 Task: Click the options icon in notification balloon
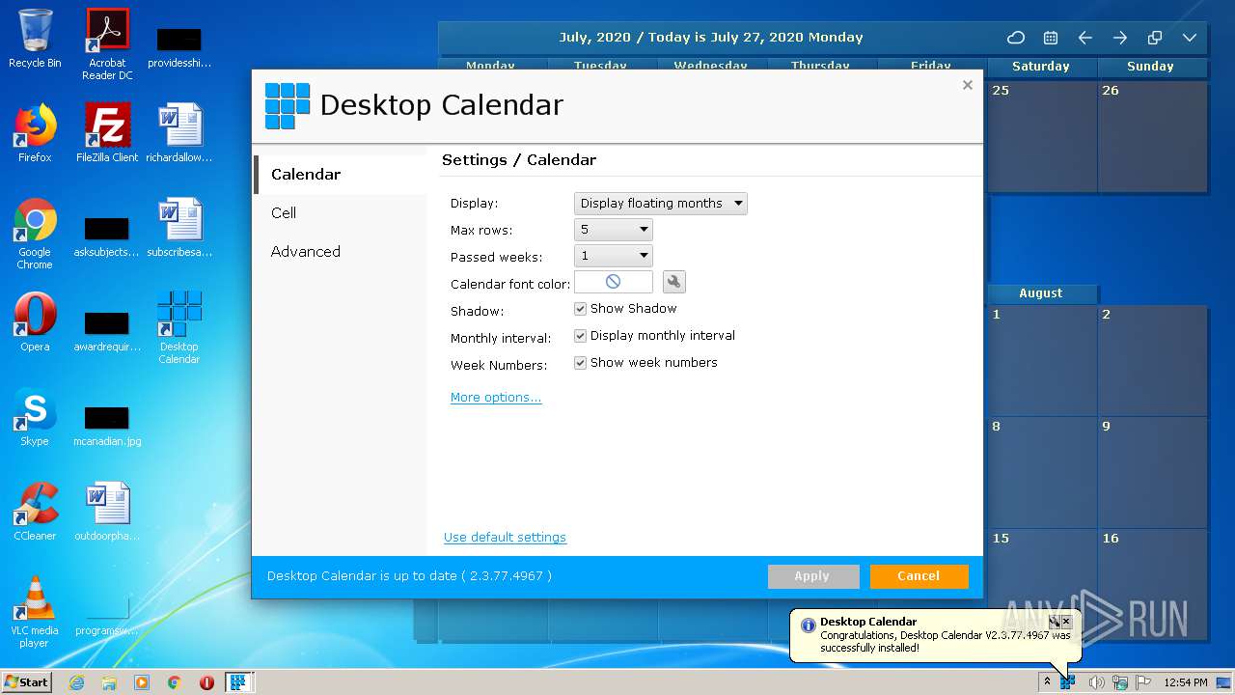pyautogui.click(x=1055, y=622)
